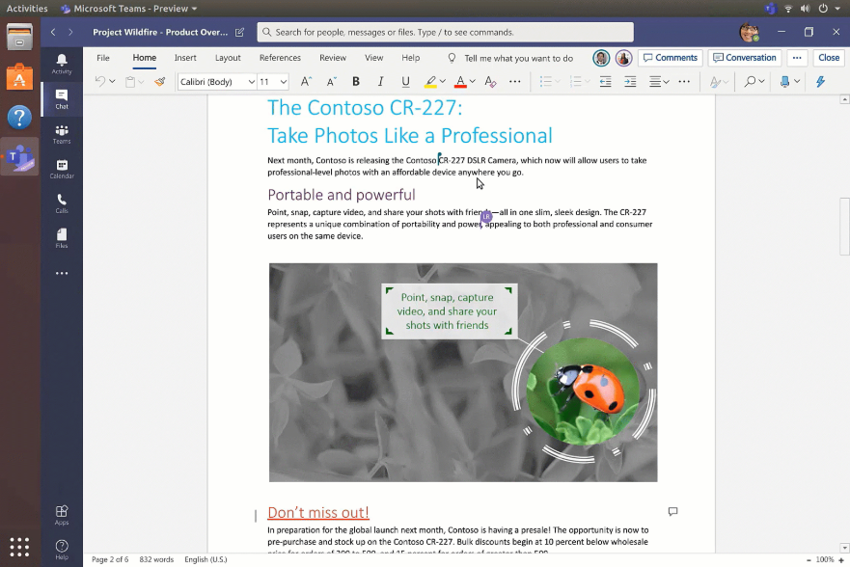This screenshot has height=567, width=850.
Task: Toggle bold formatting
Action: point(356,82)
